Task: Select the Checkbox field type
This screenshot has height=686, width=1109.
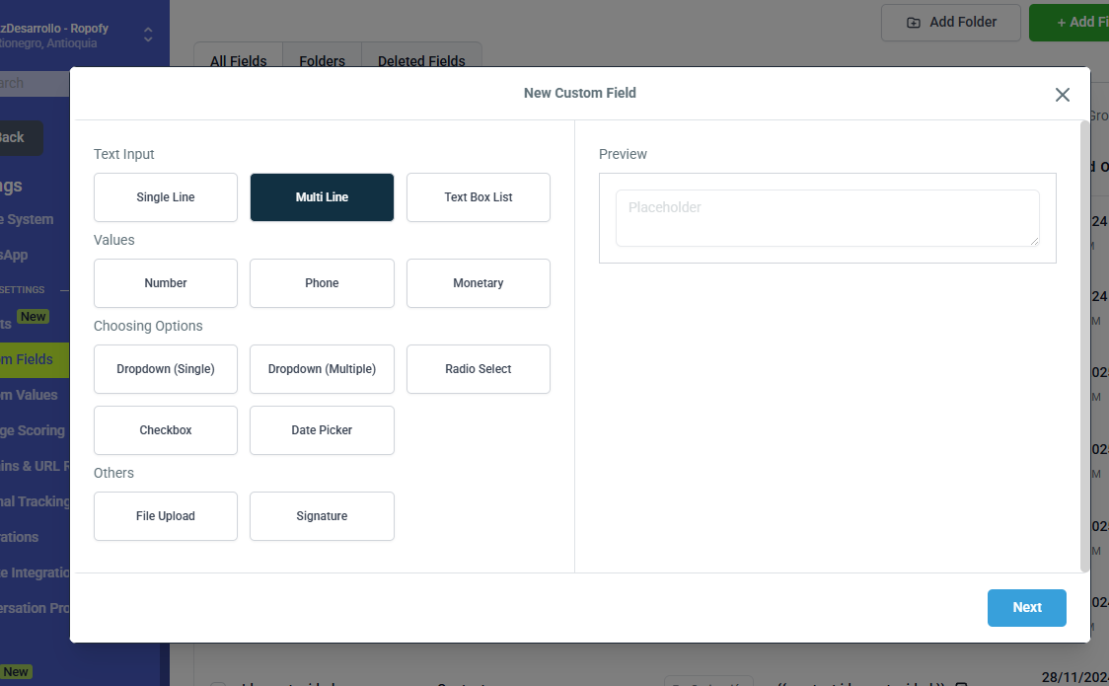Action: pyautogui.click(x=166, y=430)
